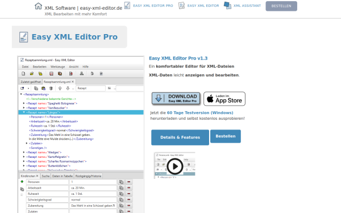Image resolution: width=341 pixels, height=213 pixels.
Task: Remove the Arbeitszeit row with red minus
Action: [129, 188]
